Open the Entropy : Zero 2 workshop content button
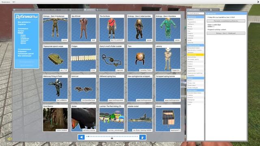The image size is (260, 146). [x=226, y=33]
